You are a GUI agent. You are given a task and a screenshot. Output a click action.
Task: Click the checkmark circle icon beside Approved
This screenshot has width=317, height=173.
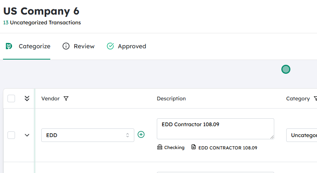[110, 46]
